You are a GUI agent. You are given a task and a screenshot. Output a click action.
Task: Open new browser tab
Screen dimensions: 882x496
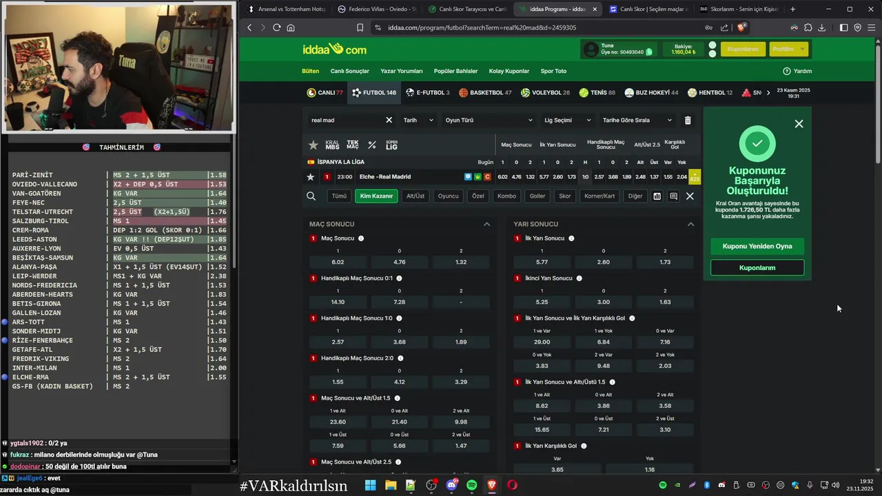(x=792, y=9)
